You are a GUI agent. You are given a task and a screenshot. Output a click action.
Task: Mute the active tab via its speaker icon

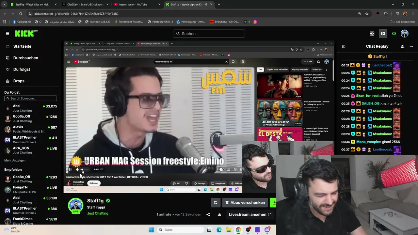tap(206, 5)
